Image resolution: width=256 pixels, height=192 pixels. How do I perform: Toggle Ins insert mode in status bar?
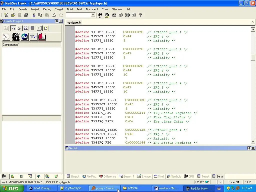(x=219, y=182)
